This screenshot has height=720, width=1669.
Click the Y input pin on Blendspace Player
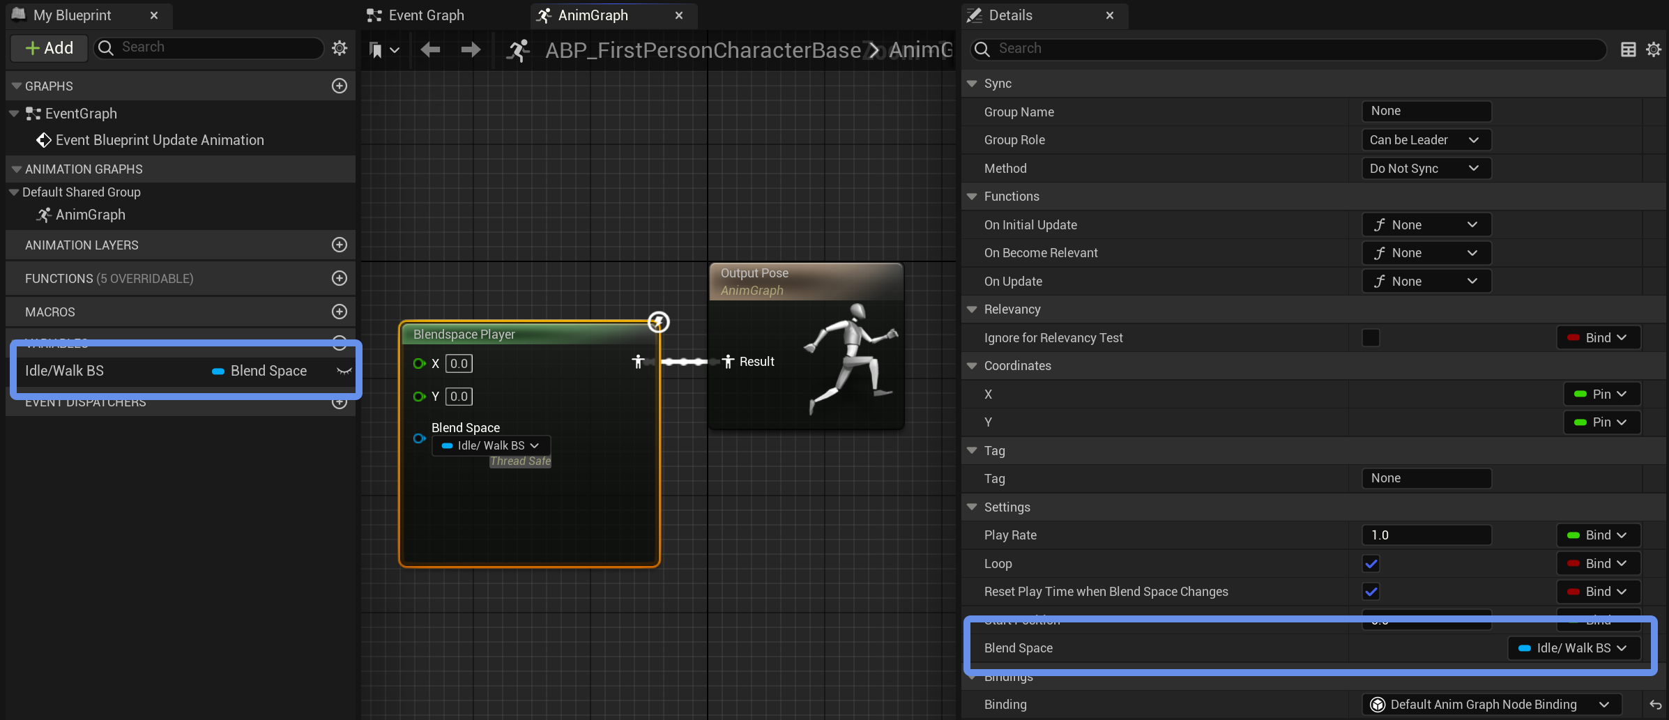pyautogui.click(x=419, y=396)
